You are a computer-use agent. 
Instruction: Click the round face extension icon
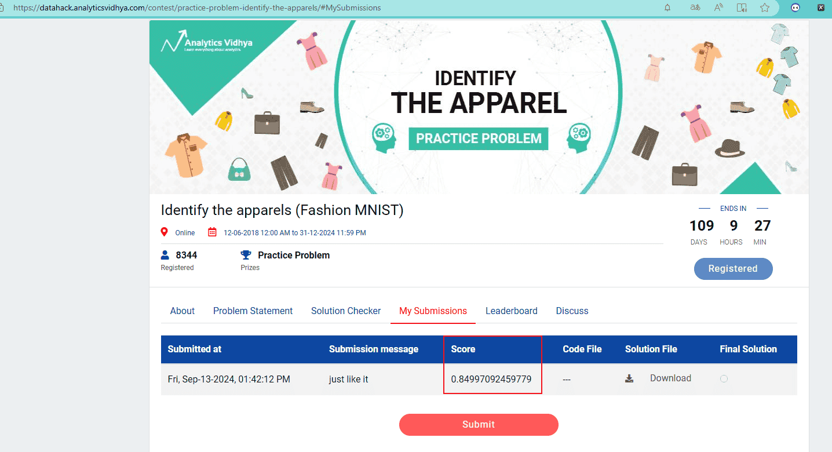click(x=796, y=8)
